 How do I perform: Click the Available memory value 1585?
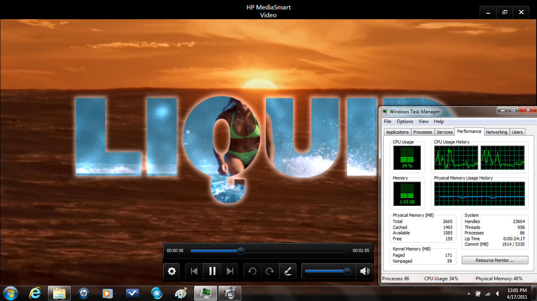coord(447,233)
